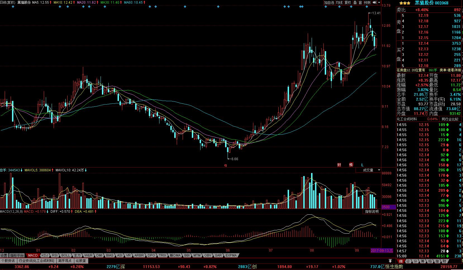Select the OBV indicator tab
463x270 pixels.
click(x=208, y=255)
